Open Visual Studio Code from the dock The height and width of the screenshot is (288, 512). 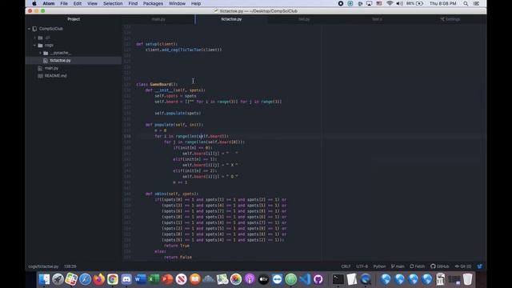click(x=304, y=279)
